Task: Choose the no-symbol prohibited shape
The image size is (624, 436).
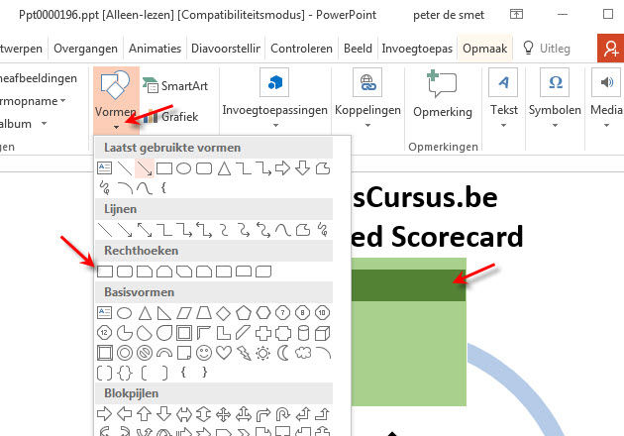Action: click(145, 353)
